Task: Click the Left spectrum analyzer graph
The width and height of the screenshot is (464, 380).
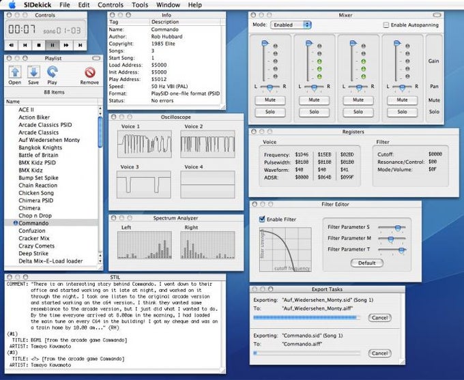Action: pyautogui.click(x=145, y=246)
